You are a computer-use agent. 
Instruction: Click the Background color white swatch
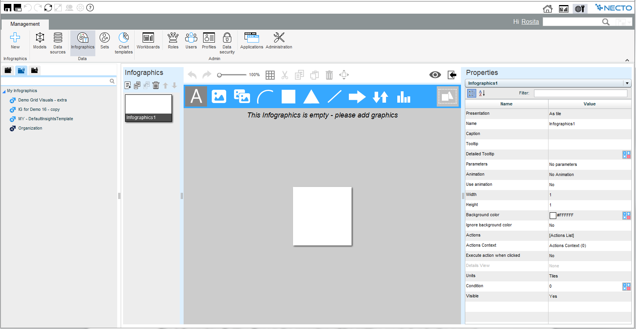[x=553, y=215]
